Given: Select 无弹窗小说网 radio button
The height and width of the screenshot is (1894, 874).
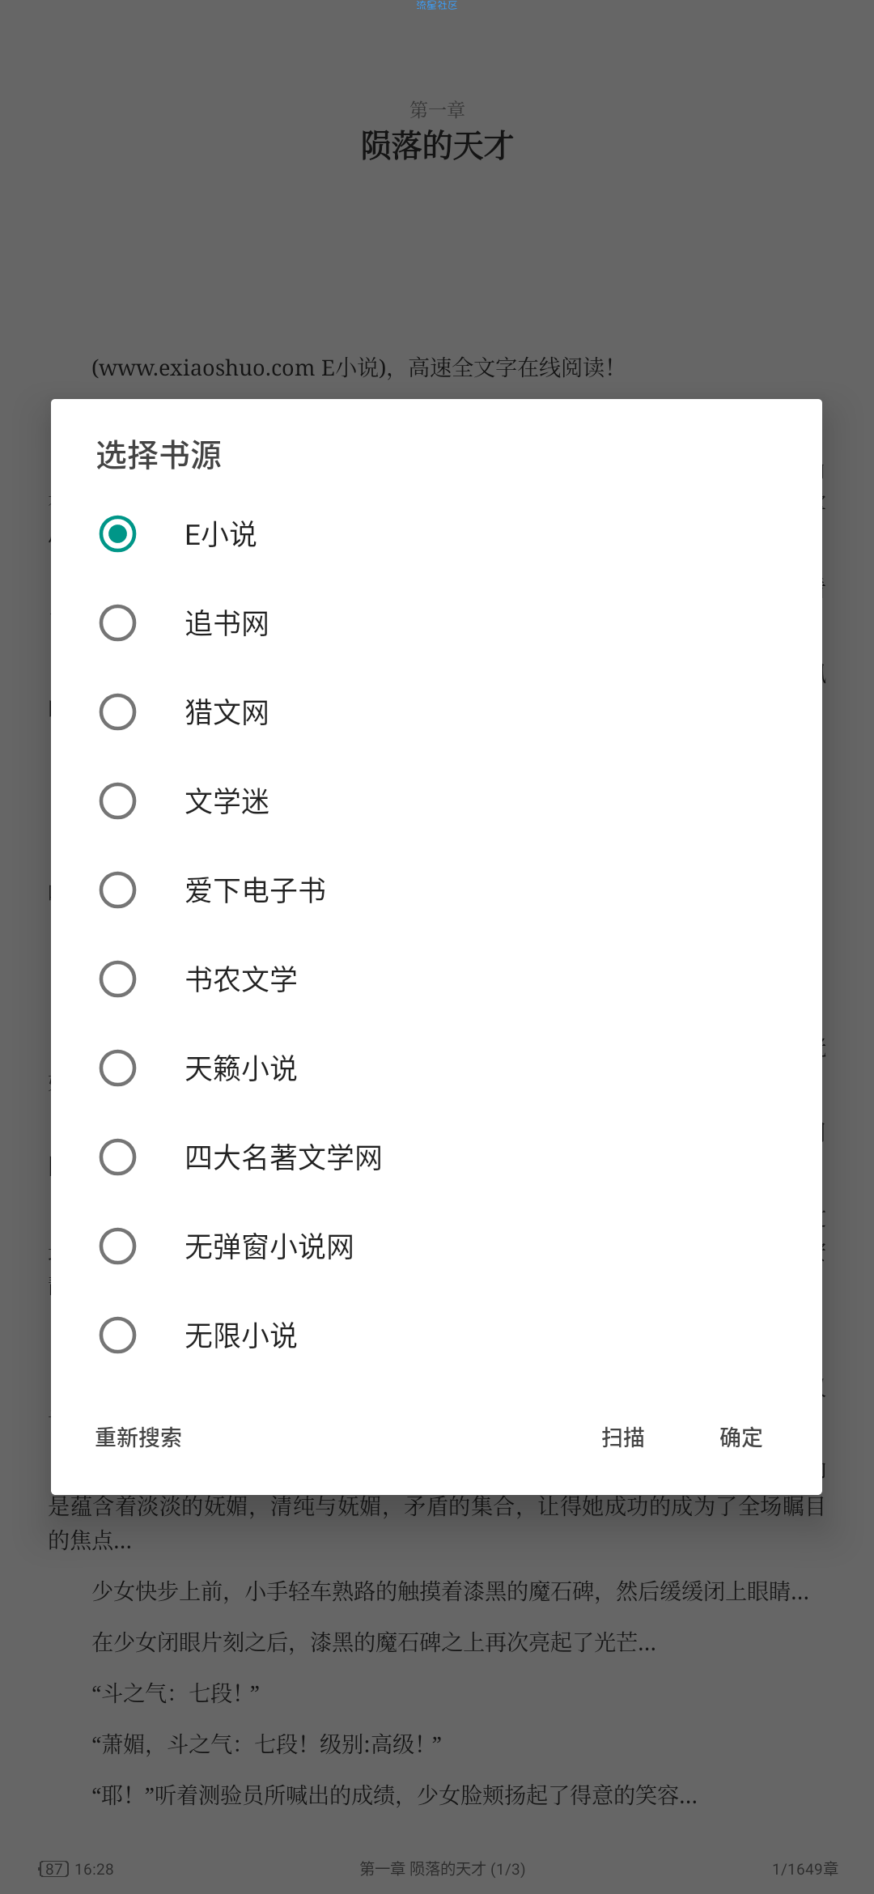Looking at the screenshot, I should point(117,1246).
